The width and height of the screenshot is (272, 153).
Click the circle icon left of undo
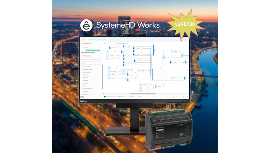pyautogui.click(x=173, y=97)
